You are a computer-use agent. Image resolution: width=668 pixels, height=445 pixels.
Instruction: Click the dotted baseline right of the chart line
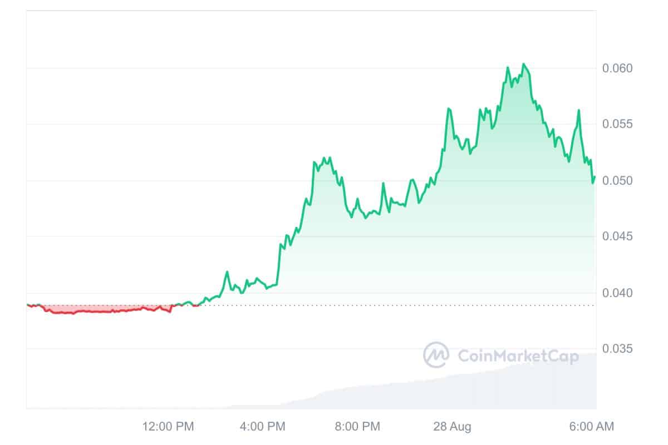(x=390, y=305)
